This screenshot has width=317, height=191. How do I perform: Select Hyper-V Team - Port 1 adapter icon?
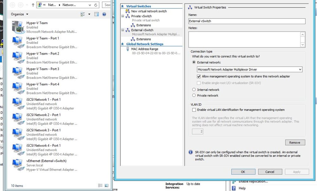coord(18,43)
